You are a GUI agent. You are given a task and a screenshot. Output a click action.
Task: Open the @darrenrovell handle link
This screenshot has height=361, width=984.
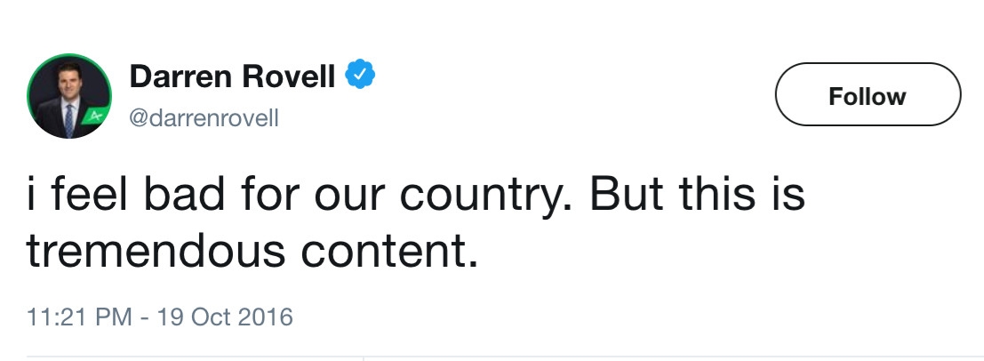tap(204, 117)
